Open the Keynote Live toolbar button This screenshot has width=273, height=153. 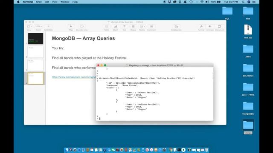(x=82, y=26)
